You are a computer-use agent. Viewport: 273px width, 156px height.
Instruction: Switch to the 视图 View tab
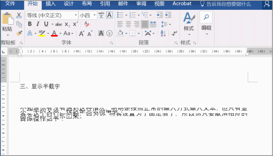coord(159,4)
